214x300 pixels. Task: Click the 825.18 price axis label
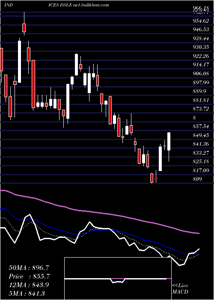[x=201, y=162]
